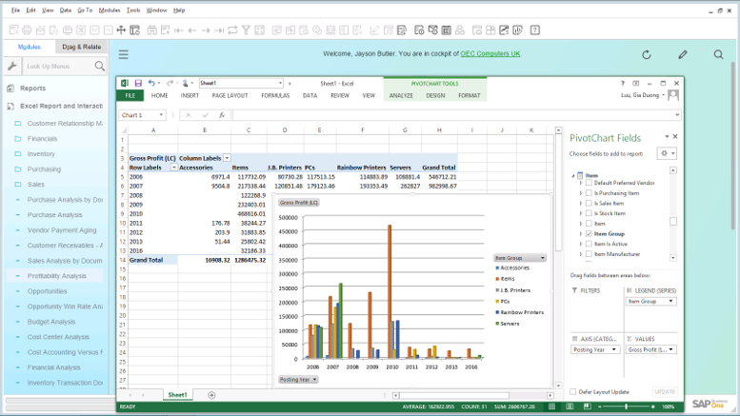Expand the Item Group legend filter on chart
Image resolution: width=740 pixels, height=416 pixels.
point(542,258)
